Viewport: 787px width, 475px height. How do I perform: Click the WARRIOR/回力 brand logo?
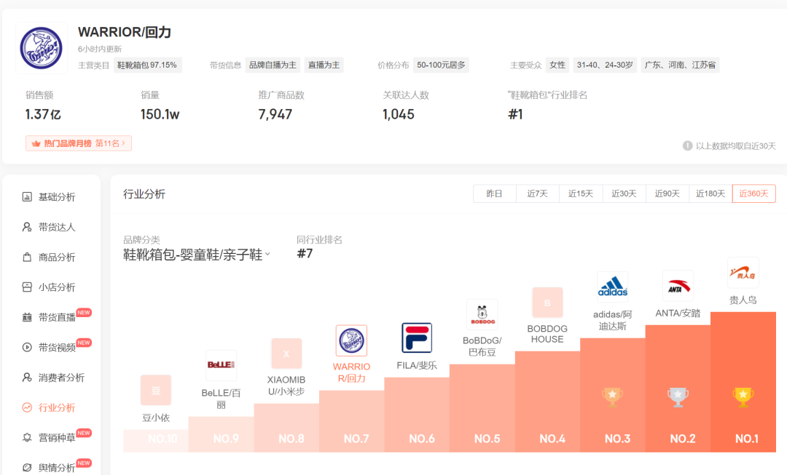pyautogui.click(x=41, y=48)
